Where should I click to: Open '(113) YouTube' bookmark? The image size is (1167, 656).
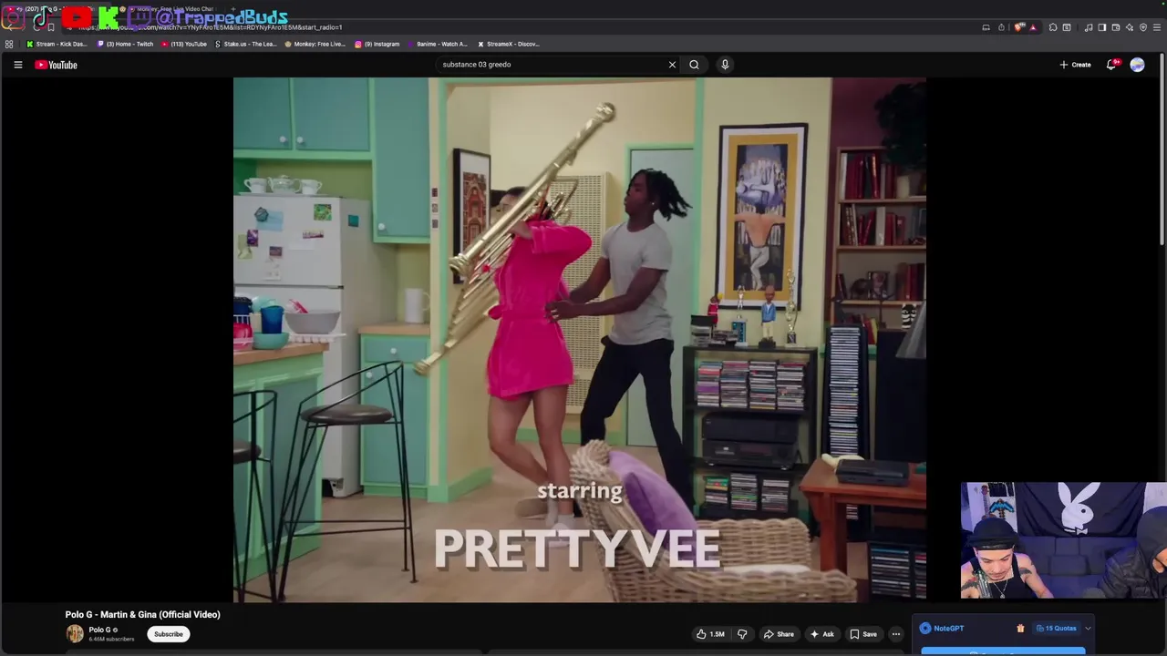pos(184,44)
